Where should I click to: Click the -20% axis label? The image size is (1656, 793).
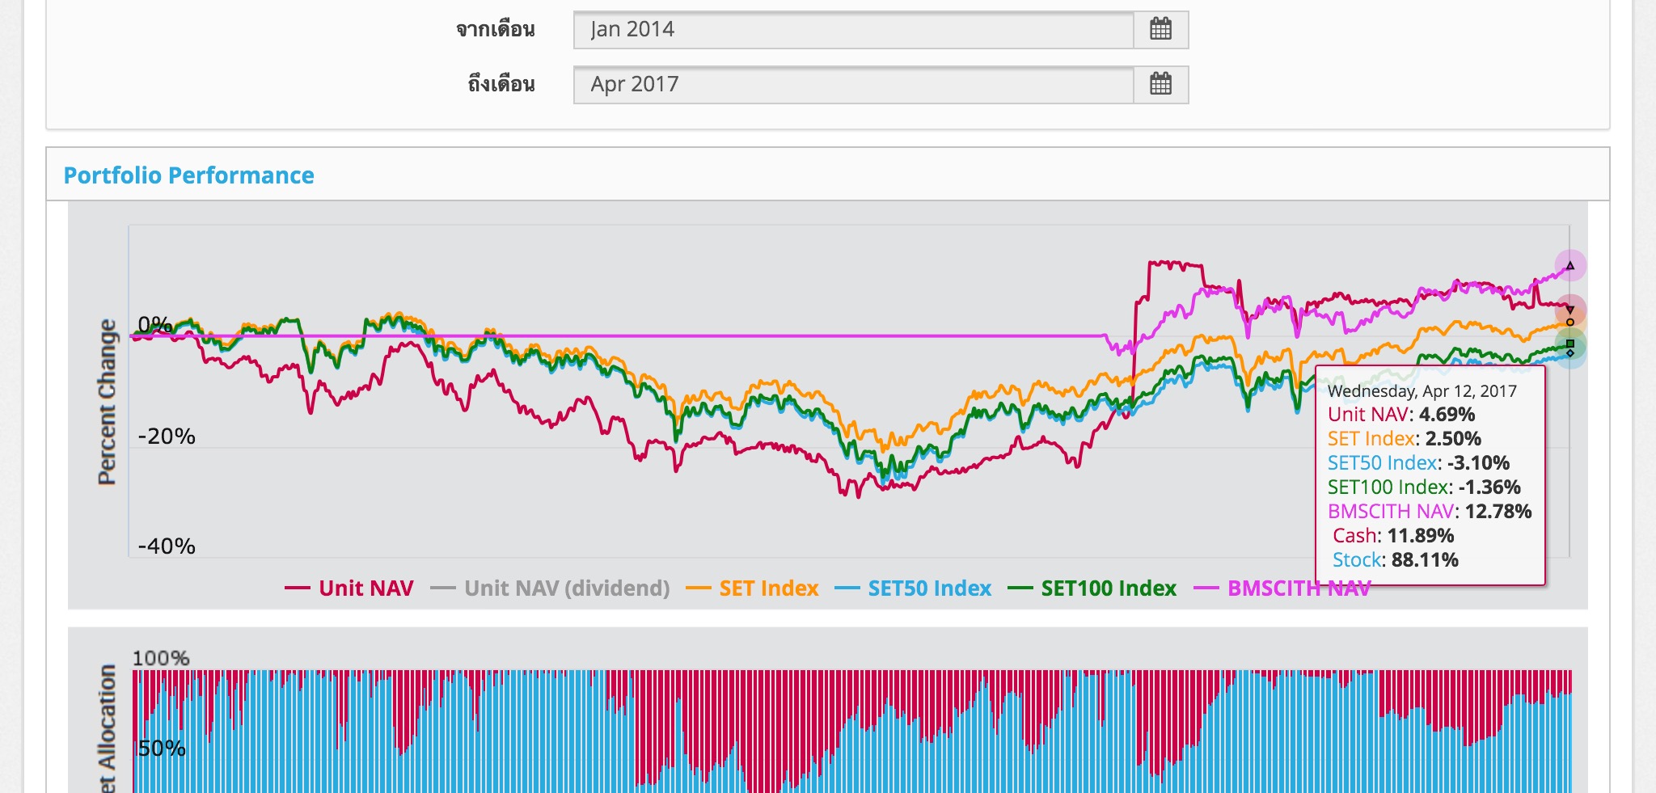[x=167, y=437]
